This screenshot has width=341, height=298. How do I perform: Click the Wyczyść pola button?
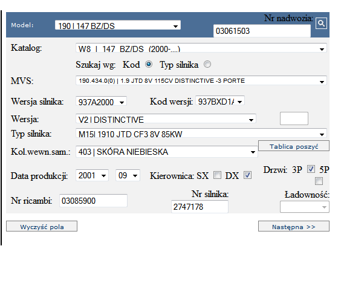click(x=42, y=226)
